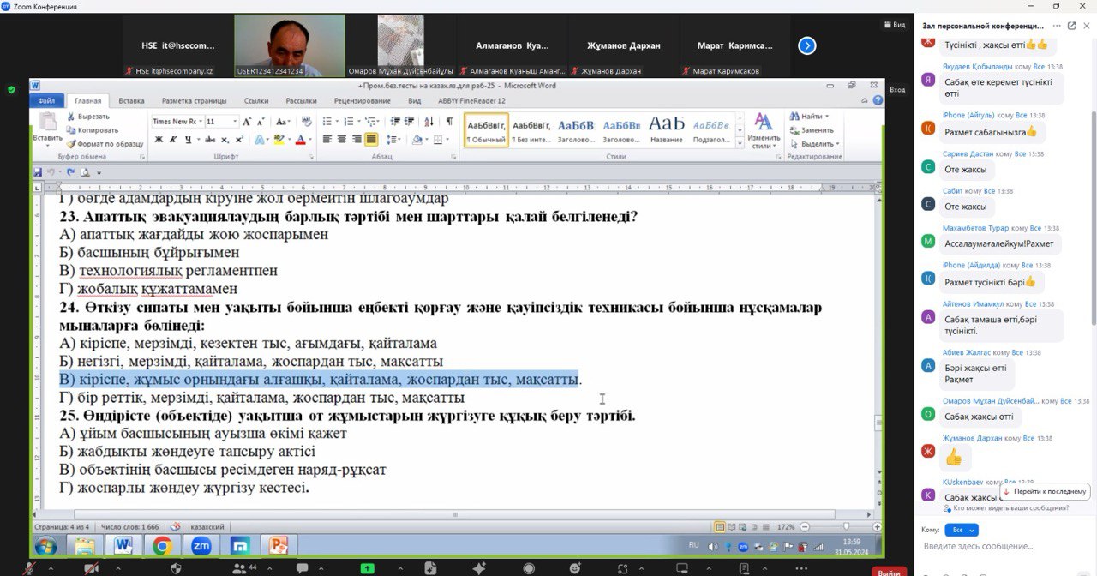The height and width of the screenshot is (576, 1097).
Task: Select the Обычный style
Action: 486,130
